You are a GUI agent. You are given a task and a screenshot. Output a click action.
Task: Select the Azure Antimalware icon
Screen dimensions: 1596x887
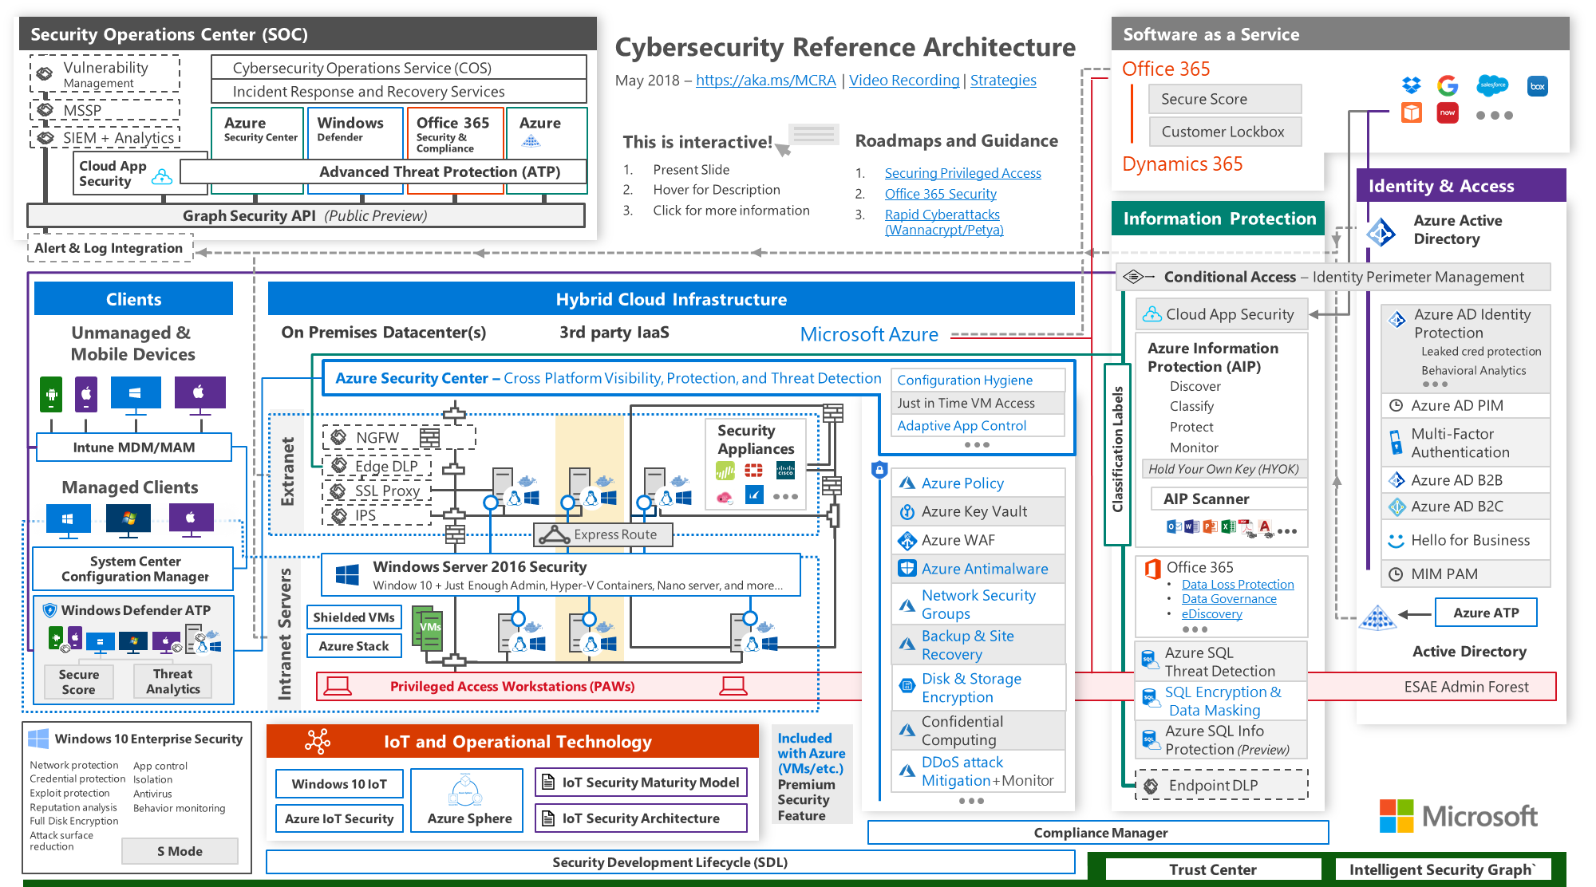pos(898,567)
